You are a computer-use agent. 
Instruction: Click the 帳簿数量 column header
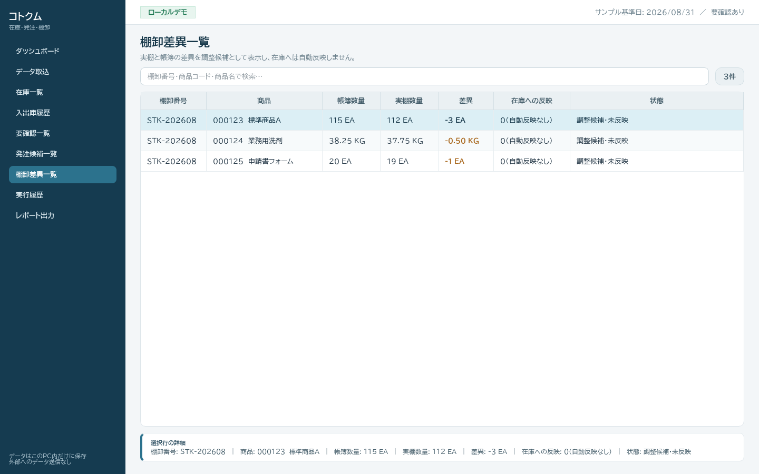click(x=351, y=101)
